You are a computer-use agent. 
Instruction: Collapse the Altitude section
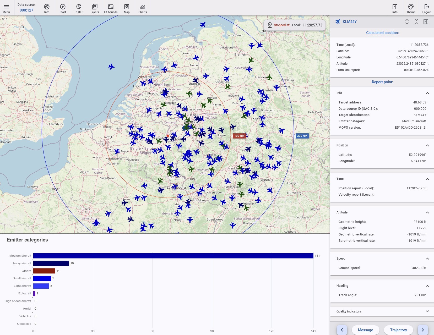(x=427, y=212)
